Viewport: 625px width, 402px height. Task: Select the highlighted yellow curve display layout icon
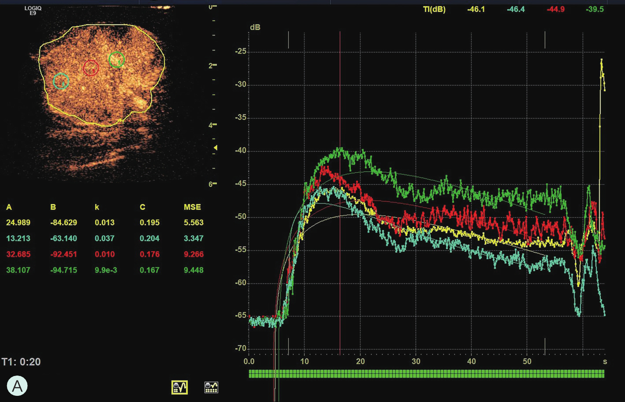click(x=179, y=387)
